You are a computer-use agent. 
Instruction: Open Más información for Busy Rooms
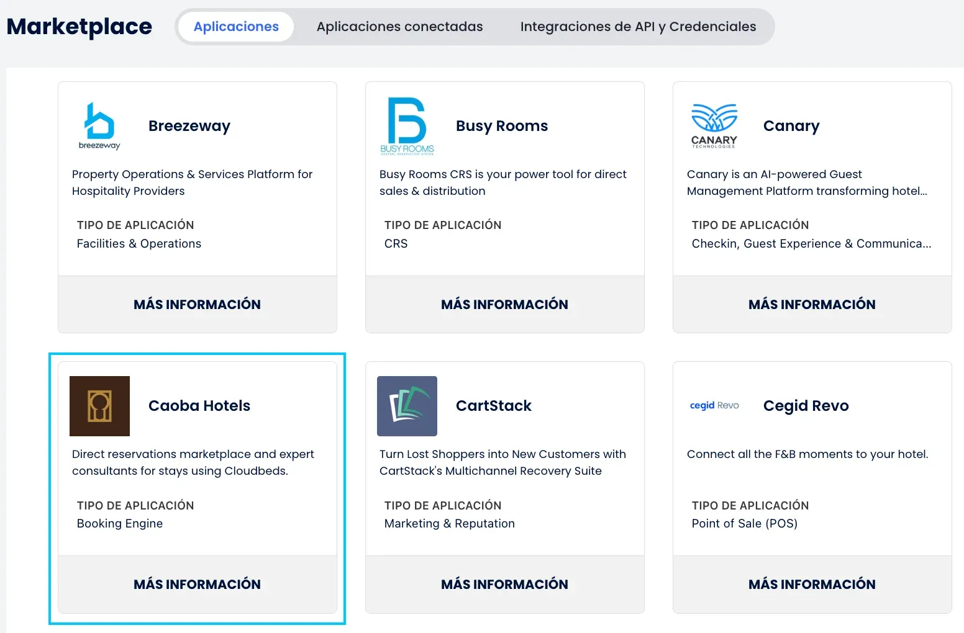point(505,304)
